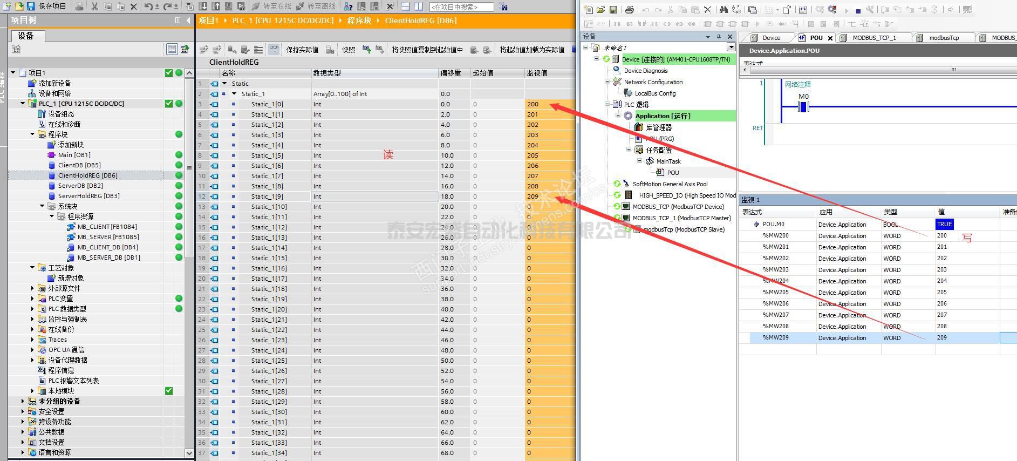Click the 快照 snapshot button
1017x461 pixels.
pos(349,50)
